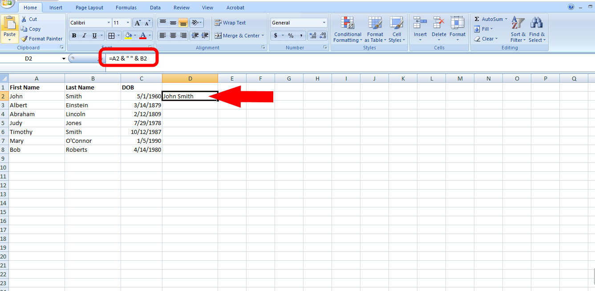Open the Fill Color dropdown arrow
595x291 pixels.
[x=134, y=36]
